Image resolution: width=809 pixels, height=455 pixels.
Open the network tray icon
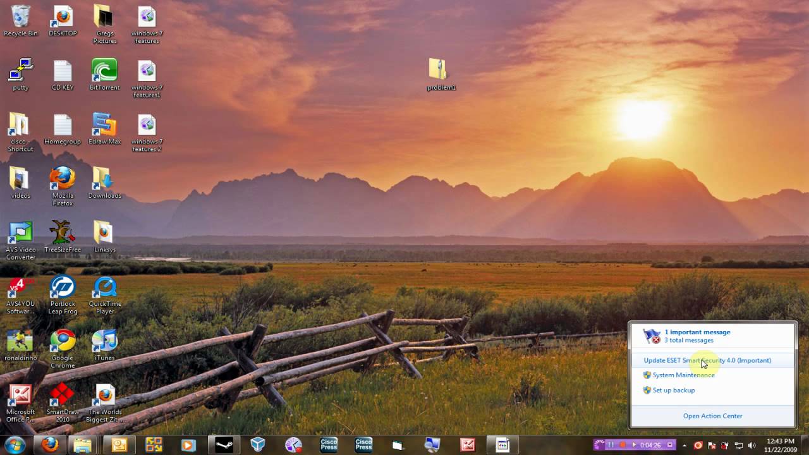coord(738,446)
